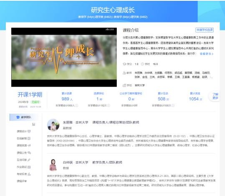Expand the truncated teacher list ellipsis
225x196 pixels.
click(211, 77)
